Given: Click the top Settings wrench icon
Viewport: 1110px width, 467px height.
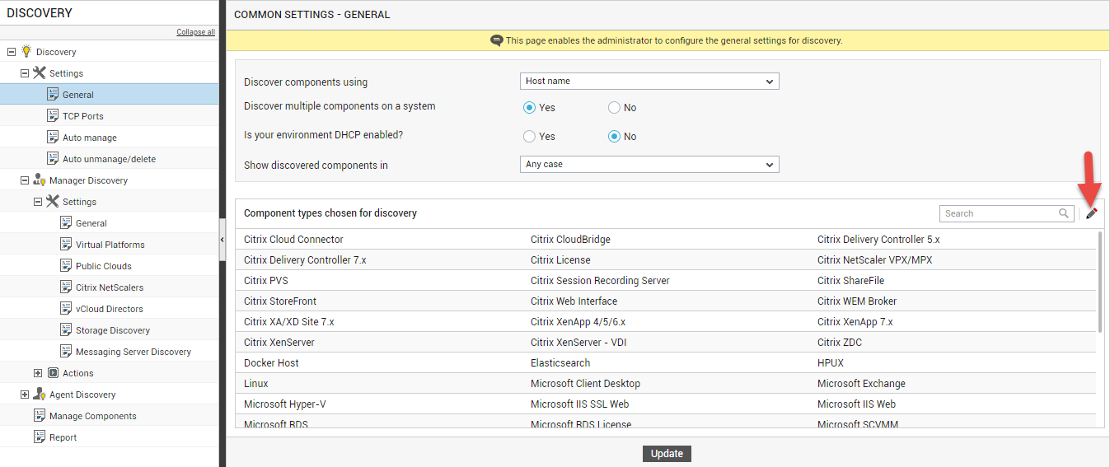Looking at the screenshot, I should [40, 72].
